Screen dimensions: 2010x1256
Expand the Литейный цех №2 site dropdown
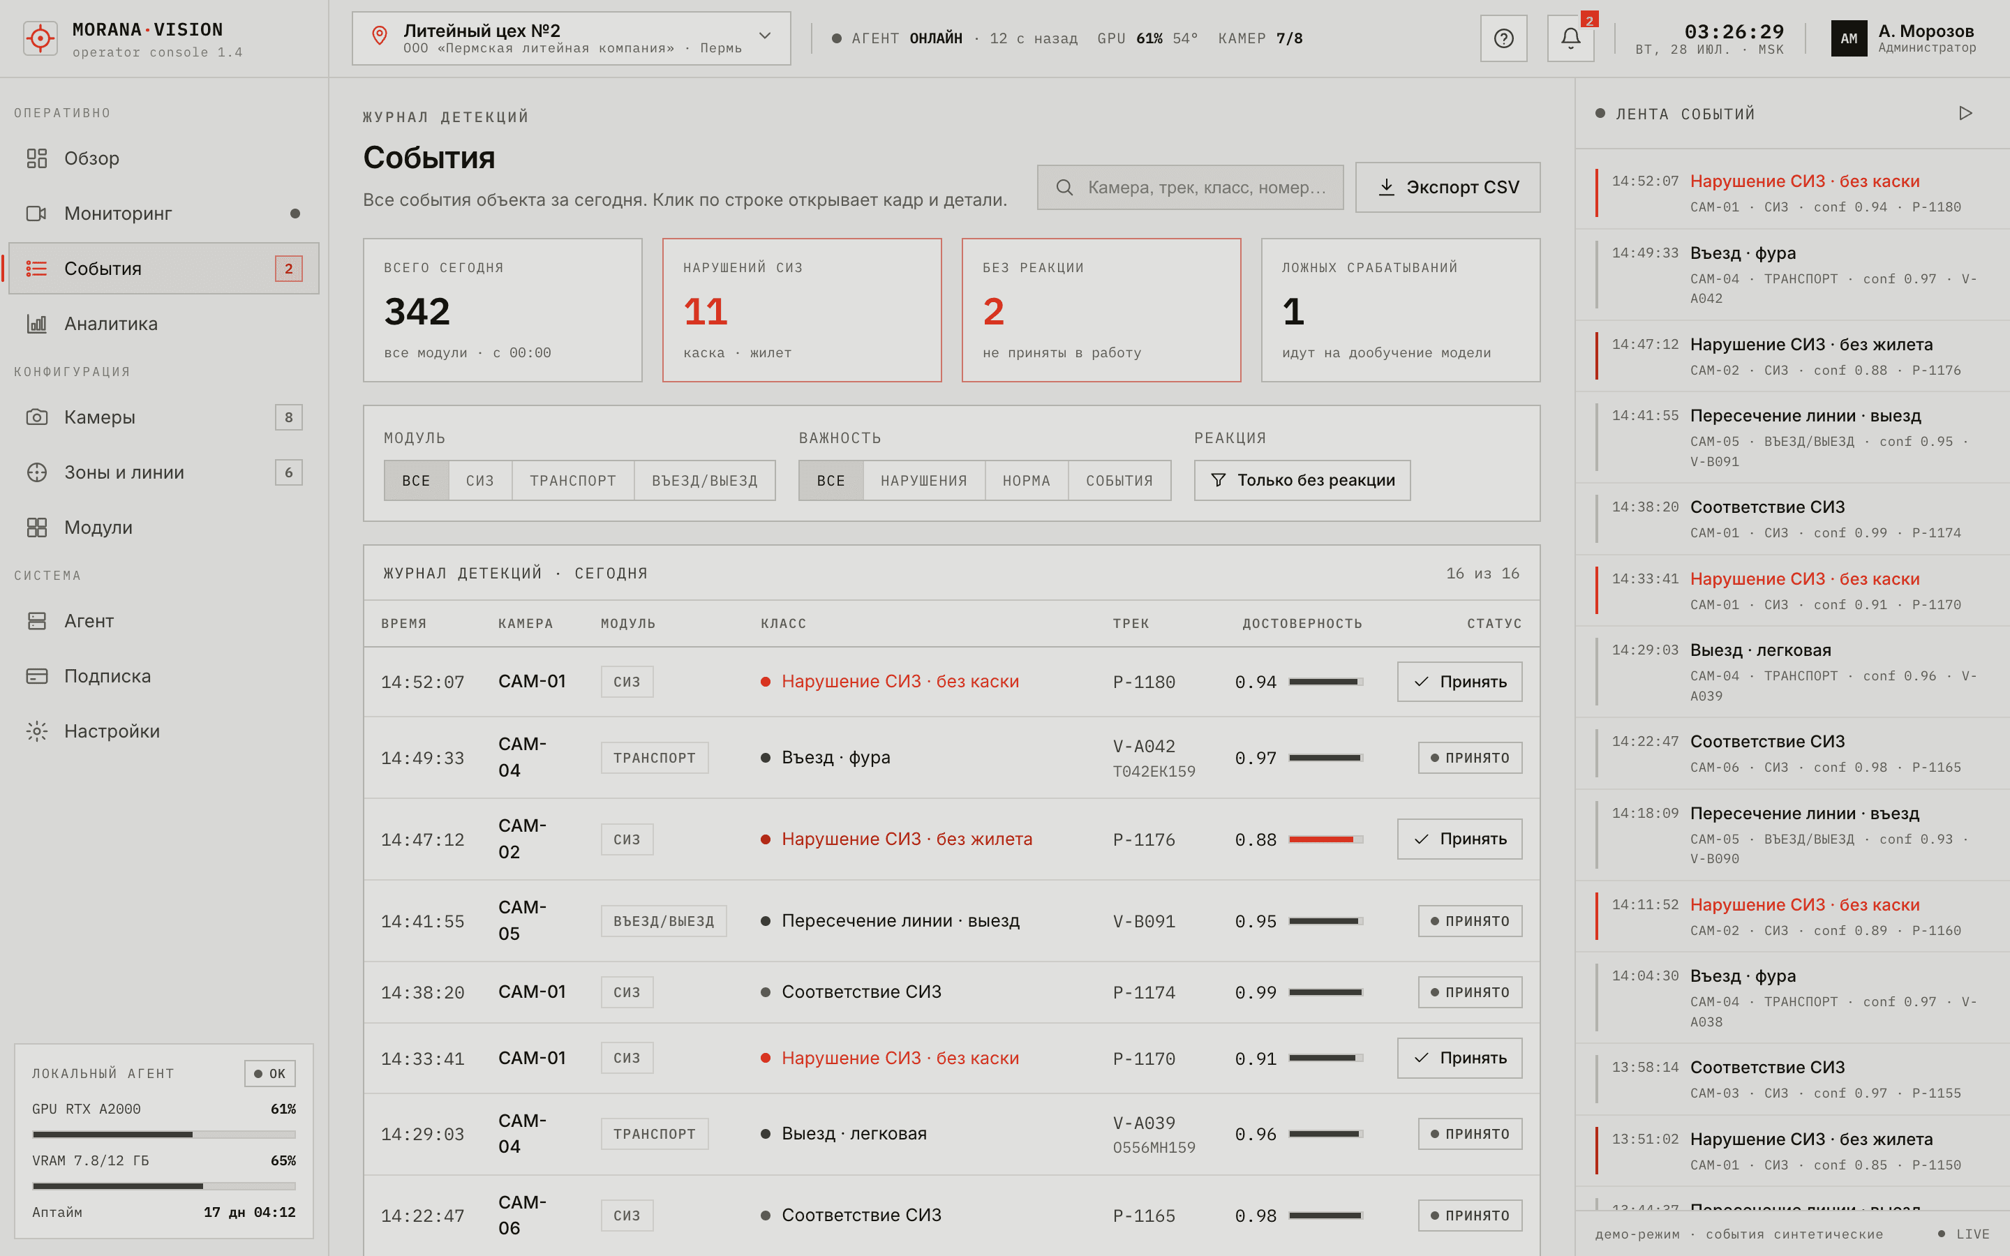click(x=572, y=38)
